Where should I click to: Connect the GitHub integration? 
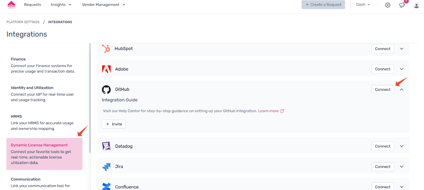pos(383,90)
